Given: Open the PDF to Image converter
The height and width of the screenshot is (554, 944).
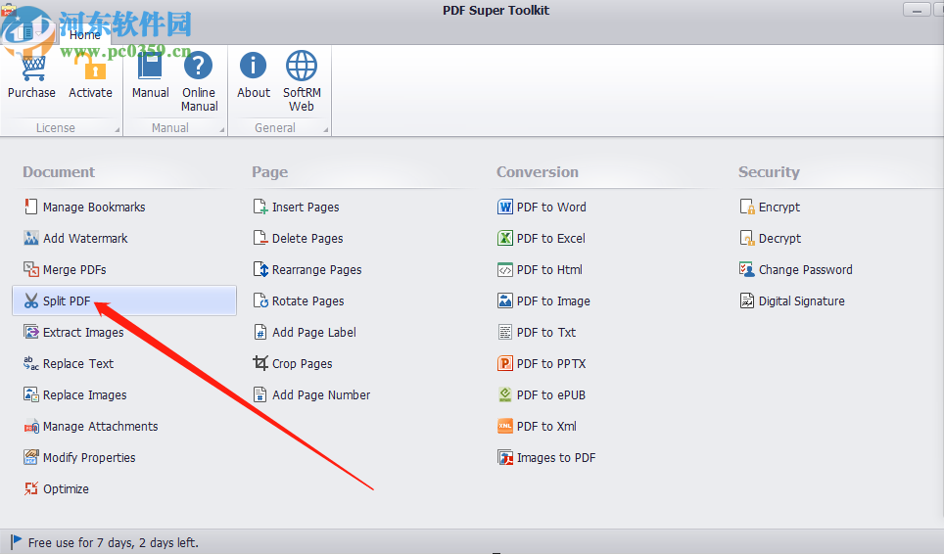Looking at the screenshot, I should pyautogui.click(x=543, y=300).
